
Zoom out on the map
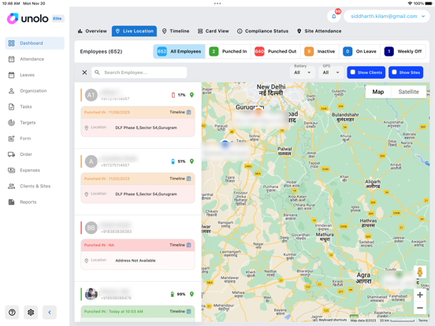click(x=420, y=308)
